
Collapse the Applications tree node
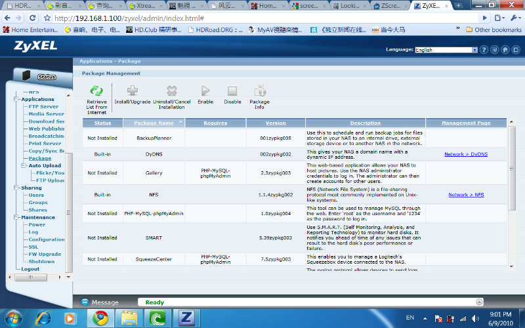16,100
